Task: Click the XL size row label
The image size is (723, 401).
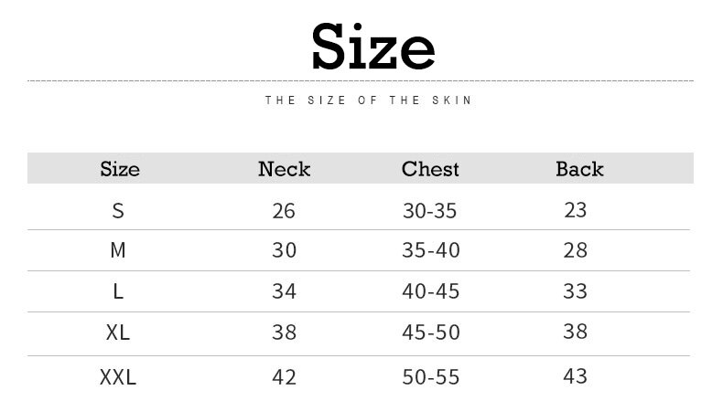Action: (118, 332)
